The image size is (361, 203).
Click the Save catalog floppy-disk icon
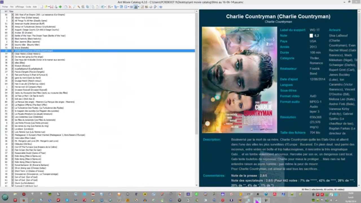(52, 6)
